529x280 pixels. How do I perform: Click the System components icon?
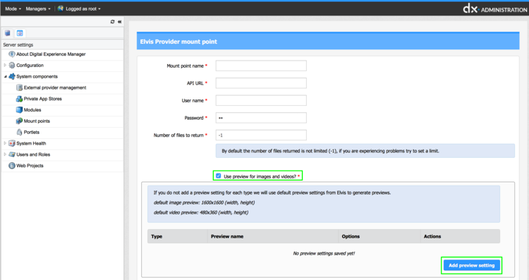point(12,76)
